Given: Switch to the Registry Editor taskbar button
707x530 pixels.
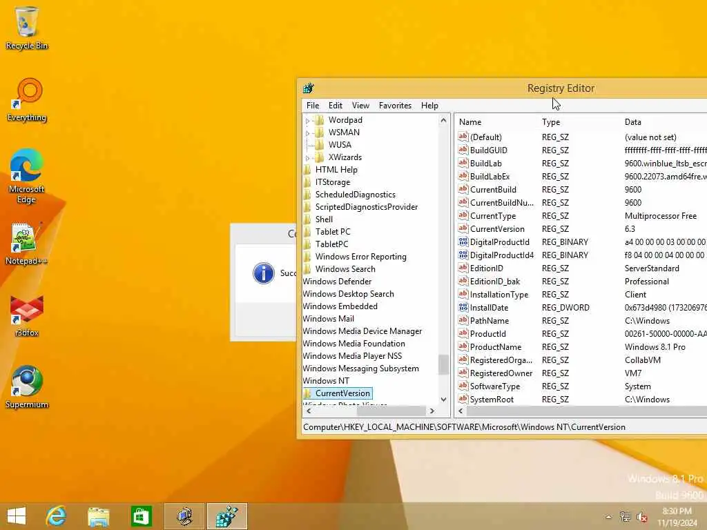Looking at the screenshot, I should click(x=226, y=516).
